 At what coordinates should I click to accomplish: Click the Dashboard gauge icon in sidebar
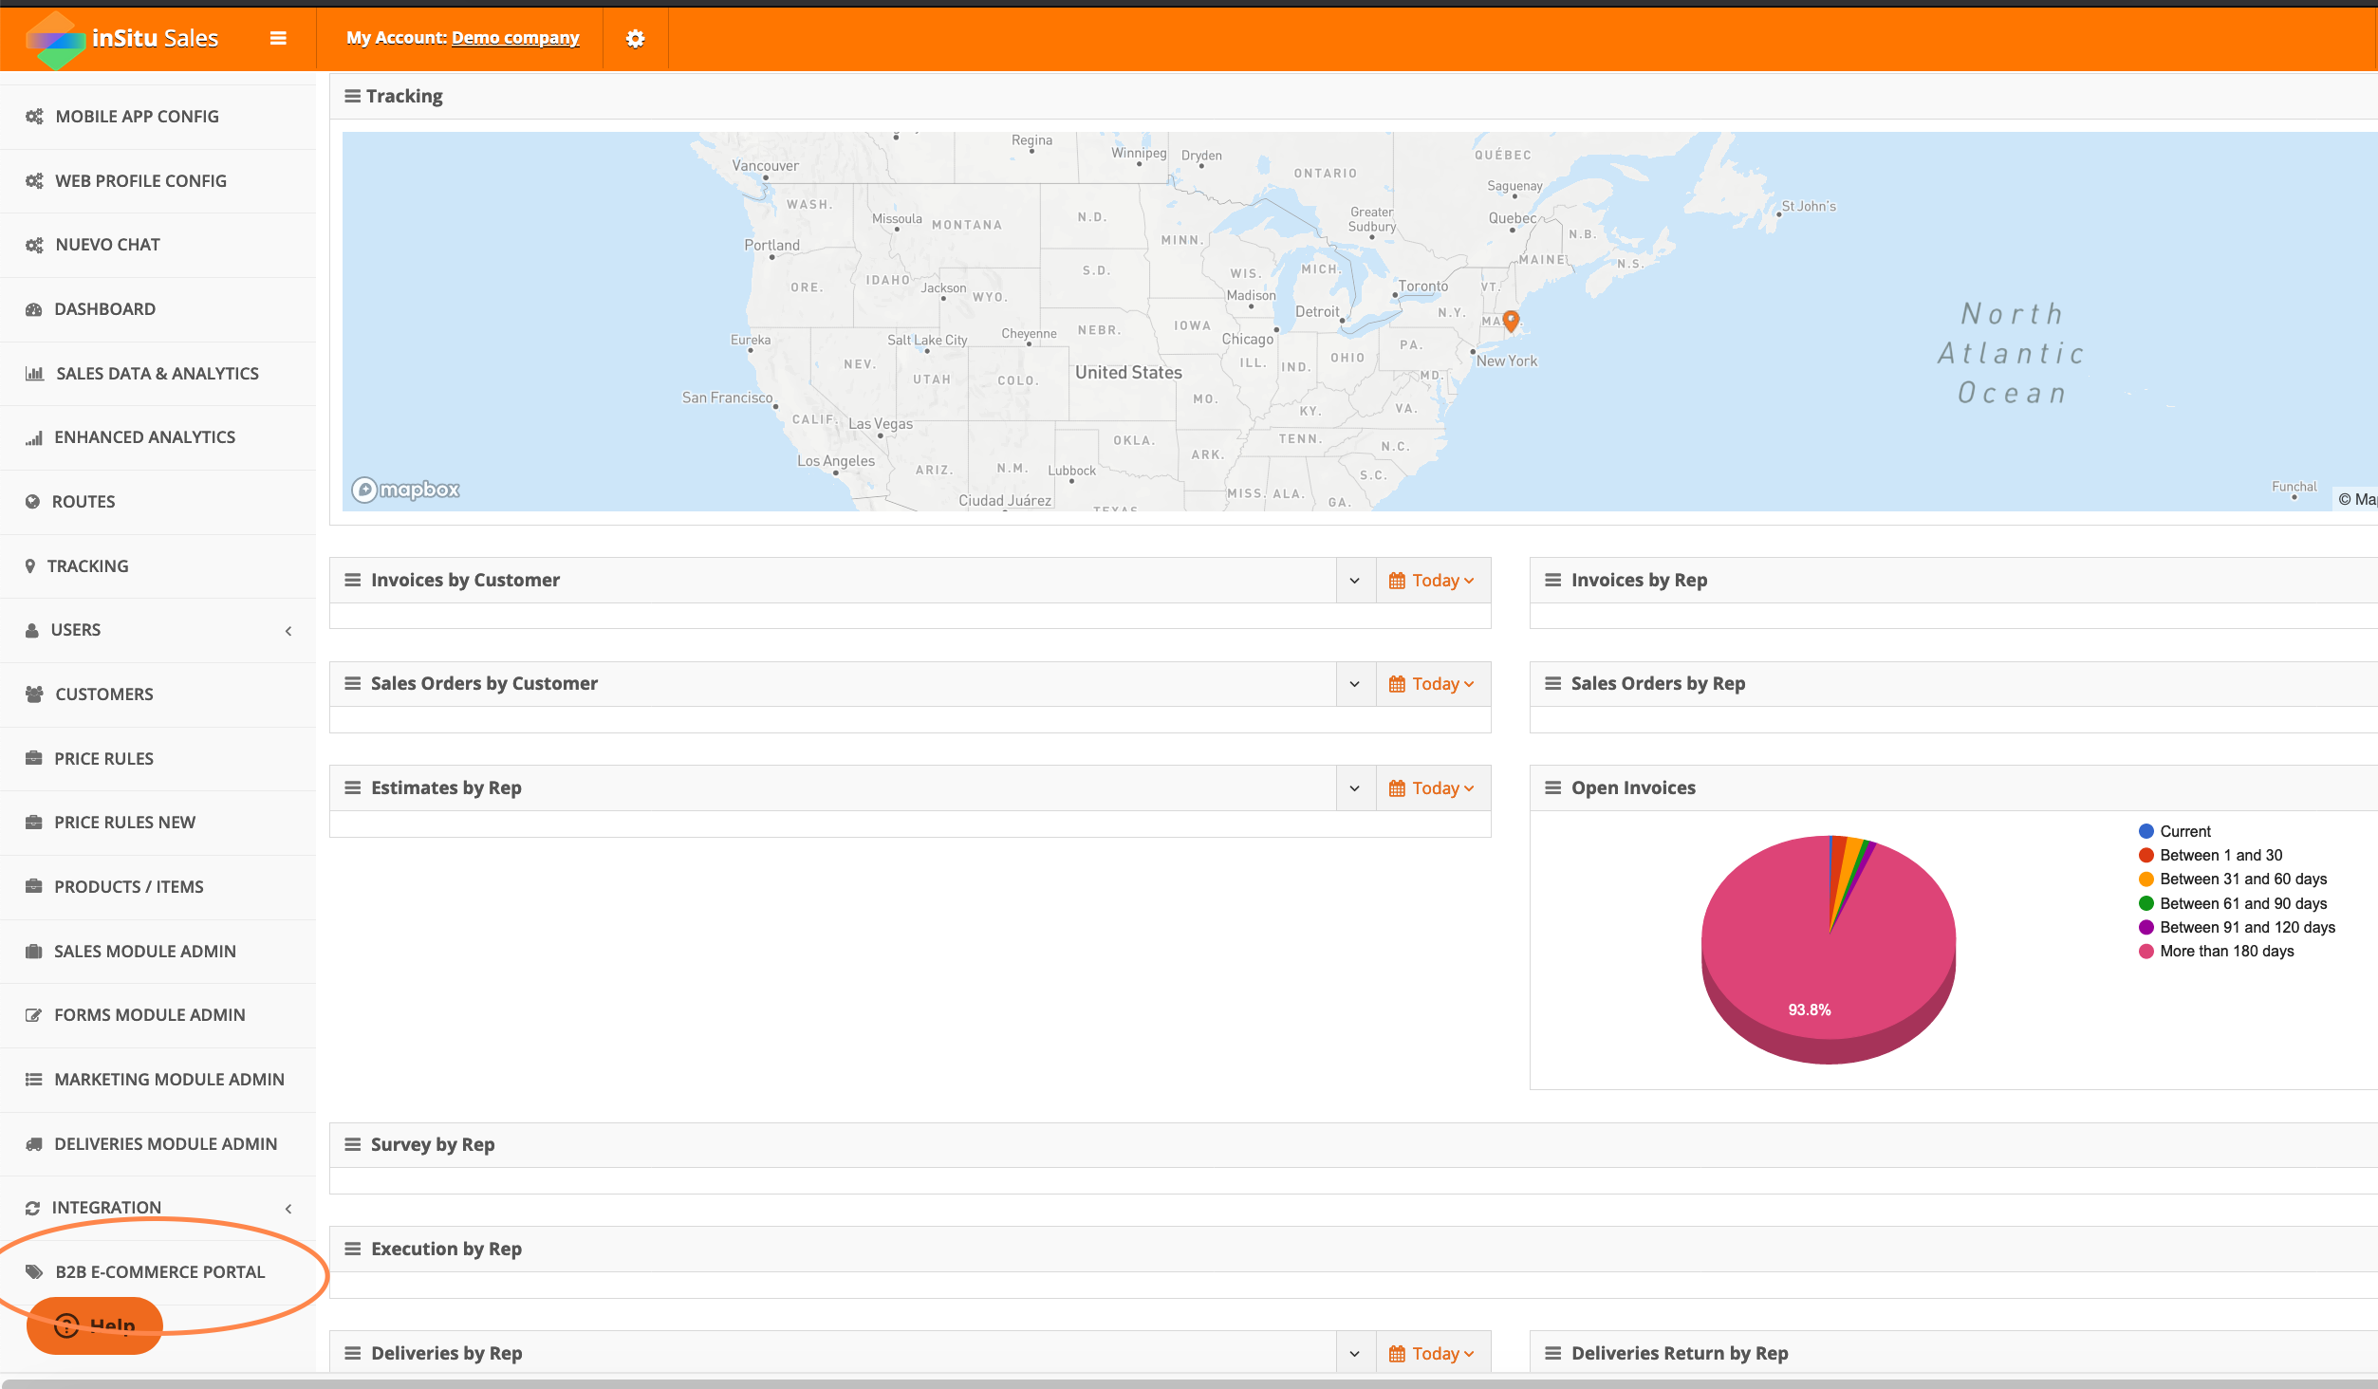point(34,309)
